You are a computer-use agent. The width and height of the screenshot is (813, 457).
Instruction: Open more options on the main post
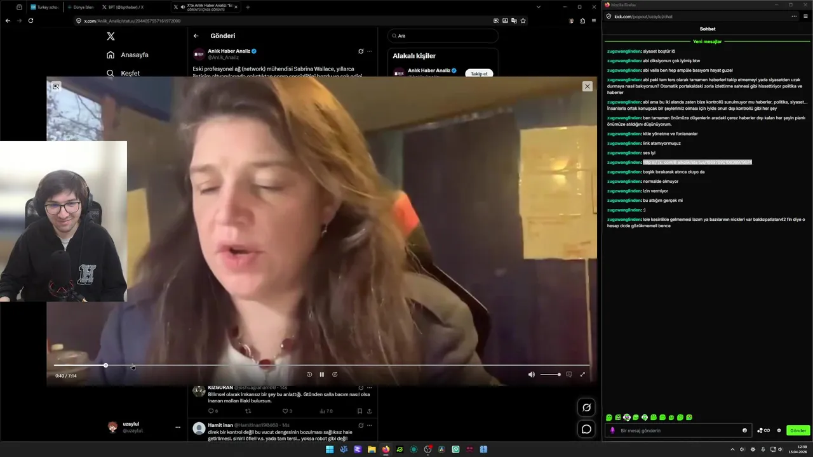[370, 51]
